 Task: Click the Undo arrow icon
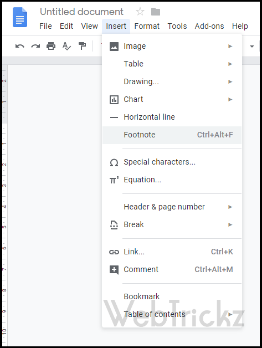20,46
